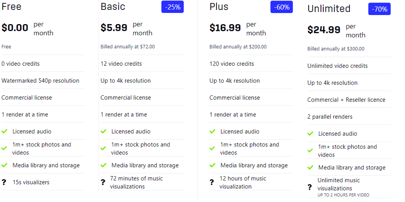Click Watermarked 540p resolution row
Screen dimensions: 405x202
point(43,80)
